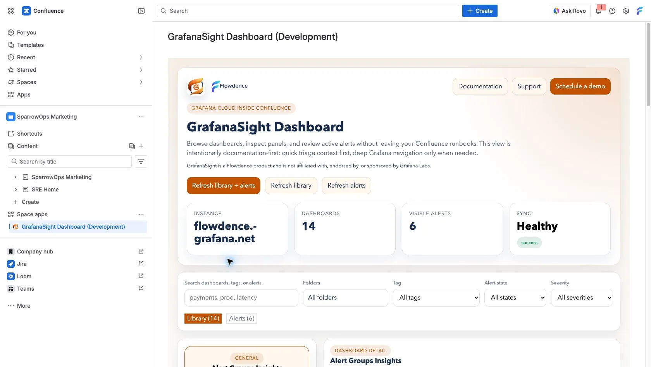Open For you in the sidebar
Image resolution: width=651 pixels, height=367 pixels.
[26, 33]
